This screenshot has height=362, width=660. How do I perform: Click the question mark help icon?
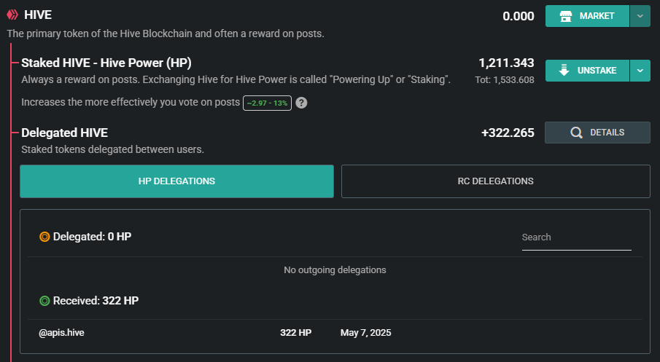point(301,103)
